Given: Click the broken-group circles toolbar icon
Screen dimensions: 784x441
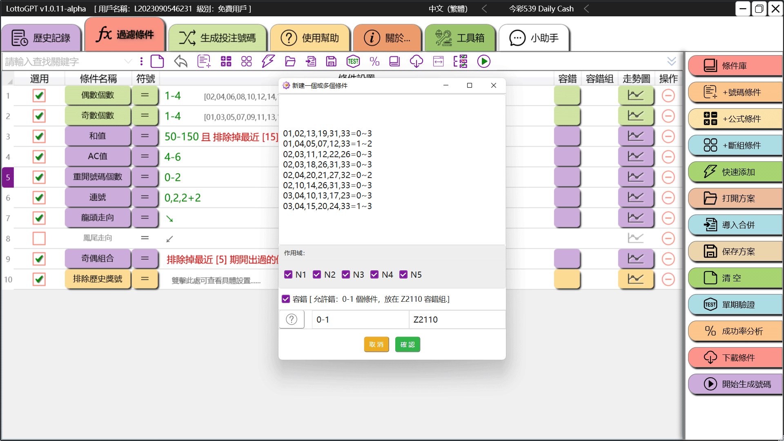Looking at the screenshot, I should tap(246, 61).
